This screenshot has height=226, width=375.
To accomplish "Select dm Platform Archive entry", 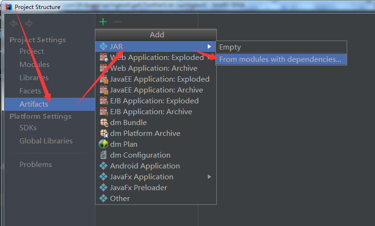I will click(x=156, y=134).
